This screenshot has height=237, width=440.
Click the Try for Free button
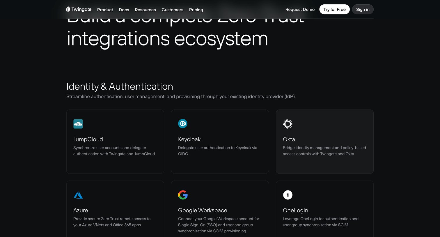[x=334, y=9]
